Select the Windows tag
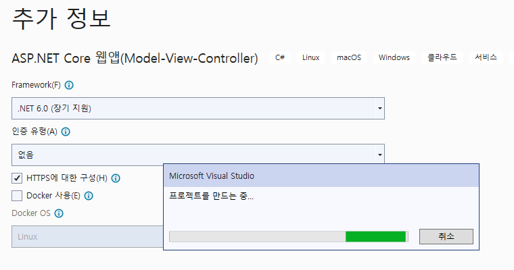 394,57
